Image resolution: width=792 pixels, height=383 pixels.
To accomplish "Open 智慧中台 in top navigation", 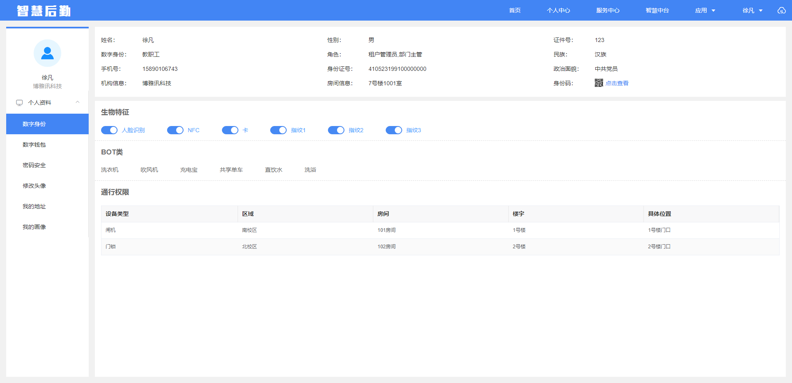I will tap(657, 10).
